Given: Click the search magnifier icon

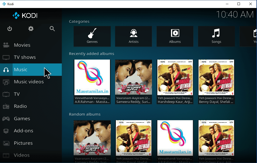Looking at the screenshot, I should click(x=52, y=29).
